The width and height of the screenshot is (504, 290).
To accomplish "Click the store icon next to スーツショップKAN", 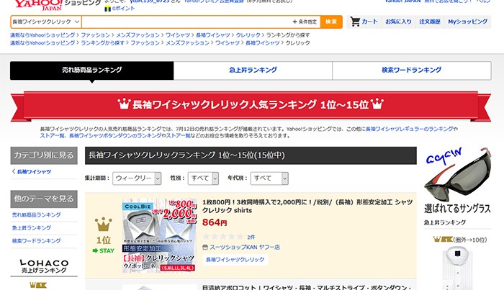I will pyautogui.click(x=205, y=248).
